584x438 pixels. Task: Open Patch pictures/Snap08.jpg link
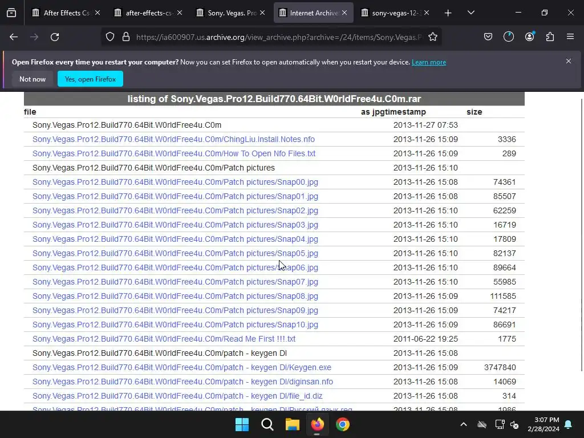pyautogui.click(x=175, y=296)
